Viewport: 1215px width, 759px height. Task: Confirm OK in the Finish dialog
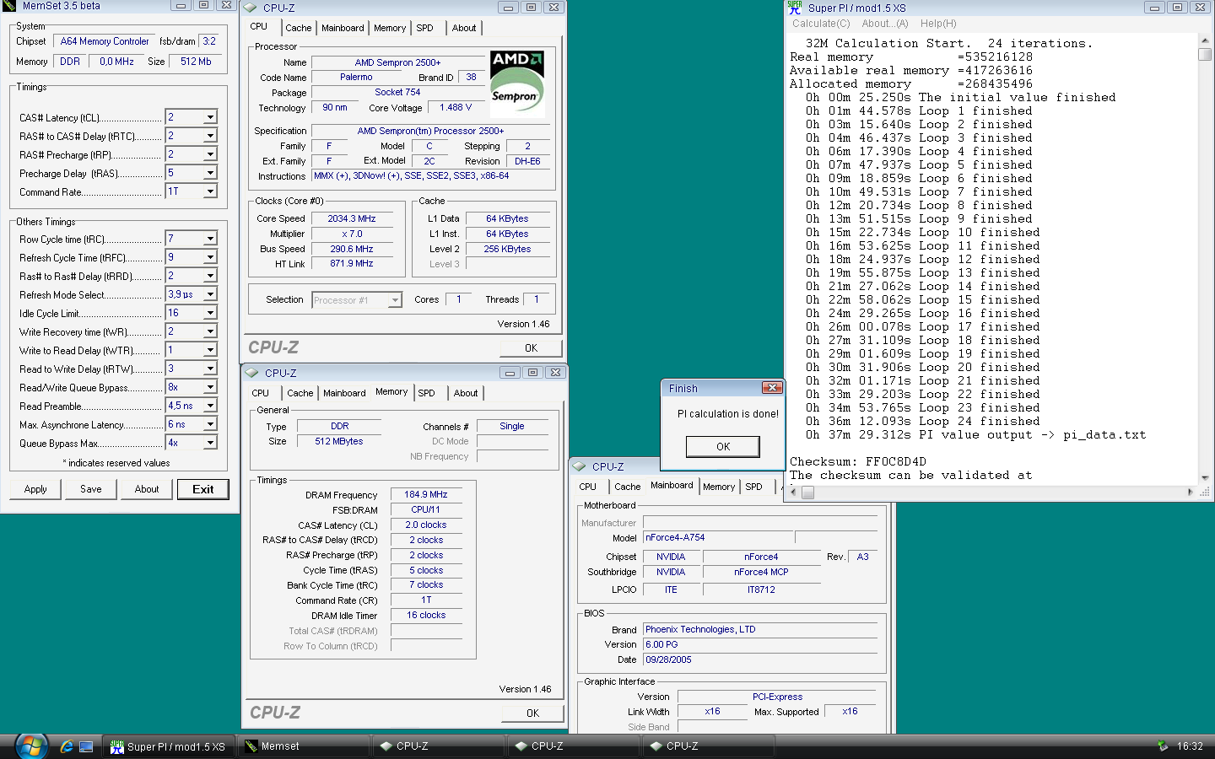[x=723, y=446]
